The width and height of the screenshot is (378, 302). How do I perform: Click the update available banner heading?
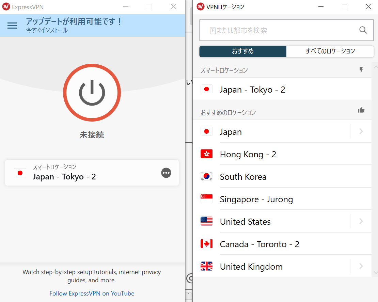click(x=74, y=21)
